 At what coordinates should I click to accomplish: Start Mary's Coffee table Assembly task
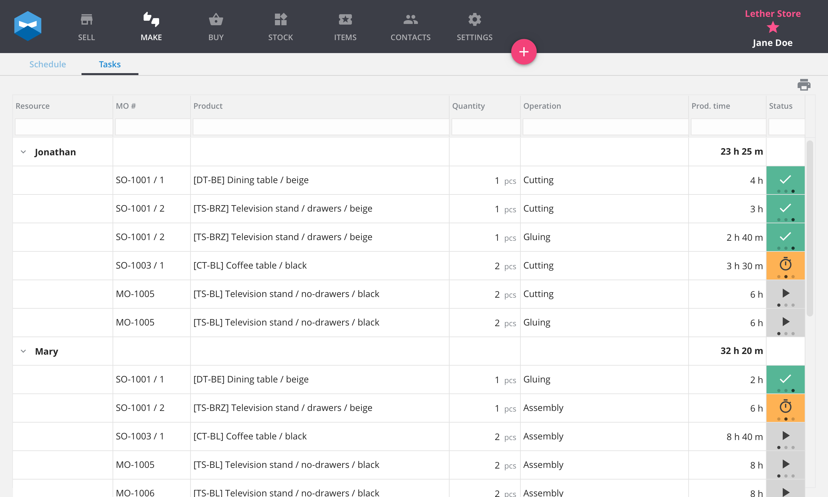pyautogui.click(x=785, y=436)
